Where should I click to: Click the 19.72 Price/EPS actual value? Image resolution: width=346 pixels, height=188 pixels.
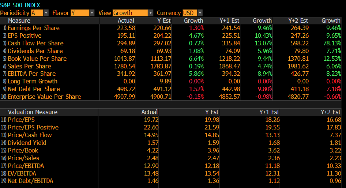click(x=151, y=120)
